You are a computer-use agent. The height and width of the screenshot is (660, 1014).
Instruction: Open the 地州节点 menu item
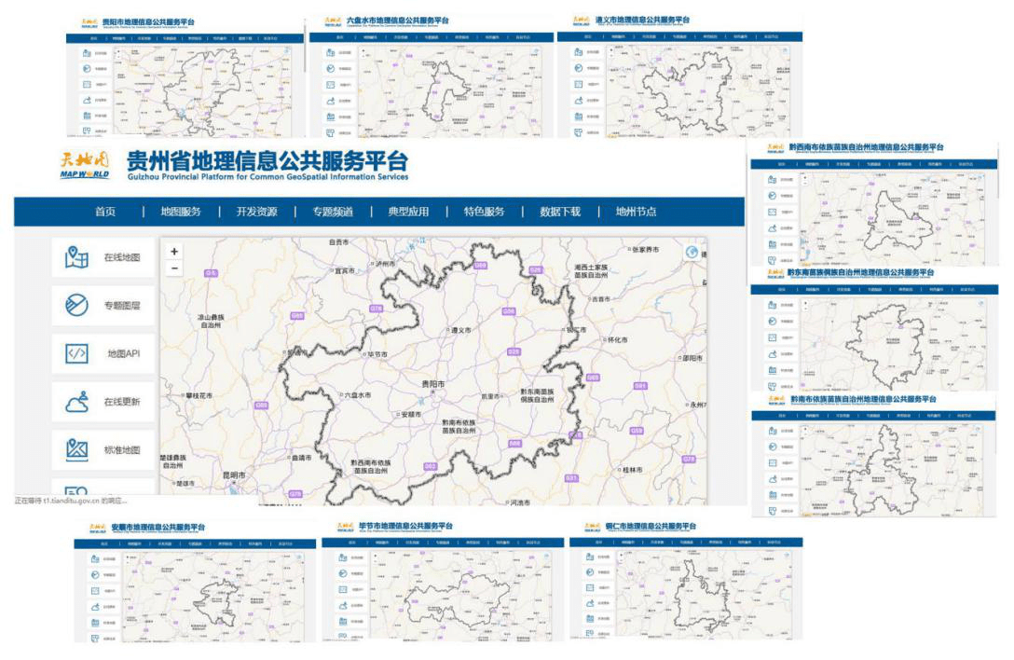(637, 212)
